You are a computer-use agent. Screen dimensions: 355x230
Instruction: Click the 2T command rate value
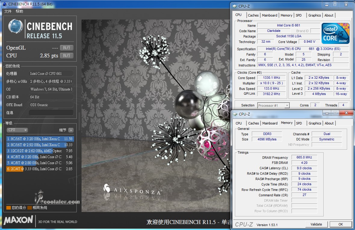pos(304,195)
